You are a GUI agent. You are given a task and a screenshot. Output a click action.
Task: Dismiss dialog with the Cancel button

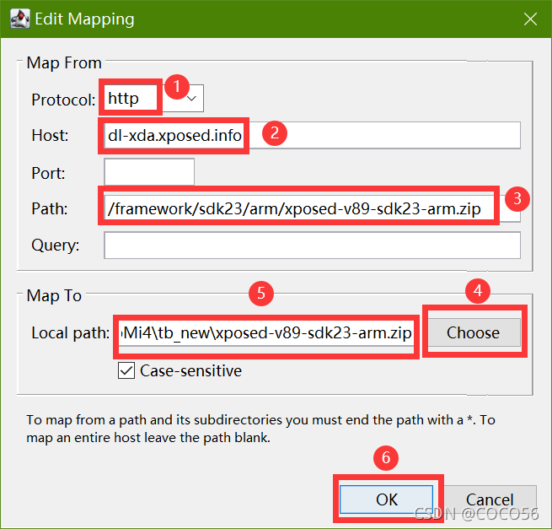click(490, 499)
